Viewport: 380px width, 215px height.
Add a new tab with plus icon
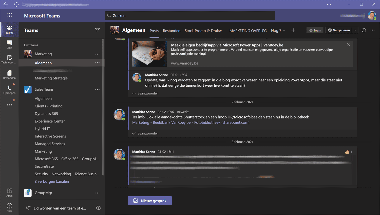point(293,30)
